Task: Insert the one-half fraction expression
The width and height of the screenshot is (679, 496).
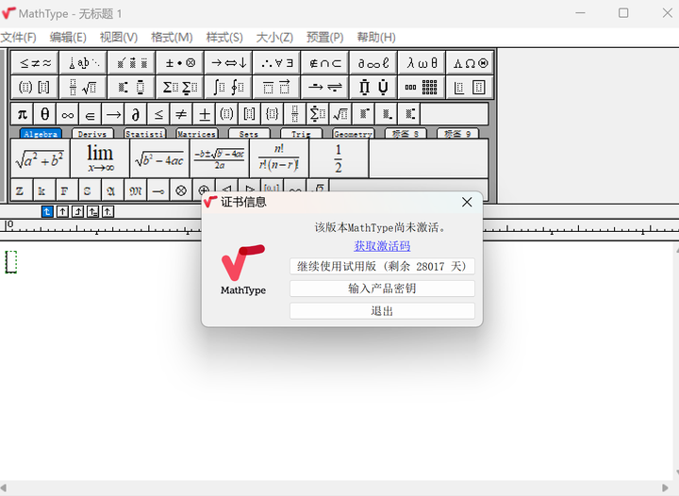Action: (339, 158)
